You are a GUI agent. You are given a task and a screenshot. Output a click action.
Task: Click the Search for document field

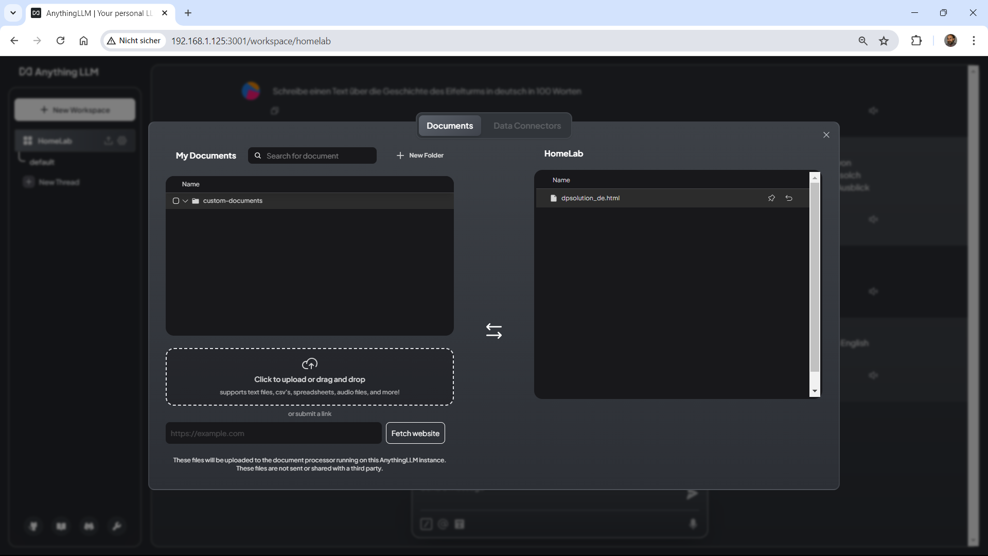318,156
